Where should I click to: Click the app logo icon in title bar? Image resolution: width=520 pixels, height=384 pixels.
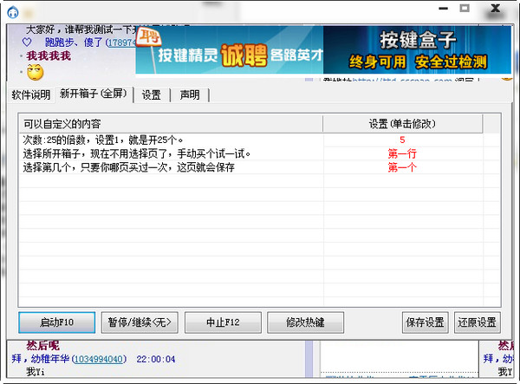pyautogui.click(x=13, y=13)
